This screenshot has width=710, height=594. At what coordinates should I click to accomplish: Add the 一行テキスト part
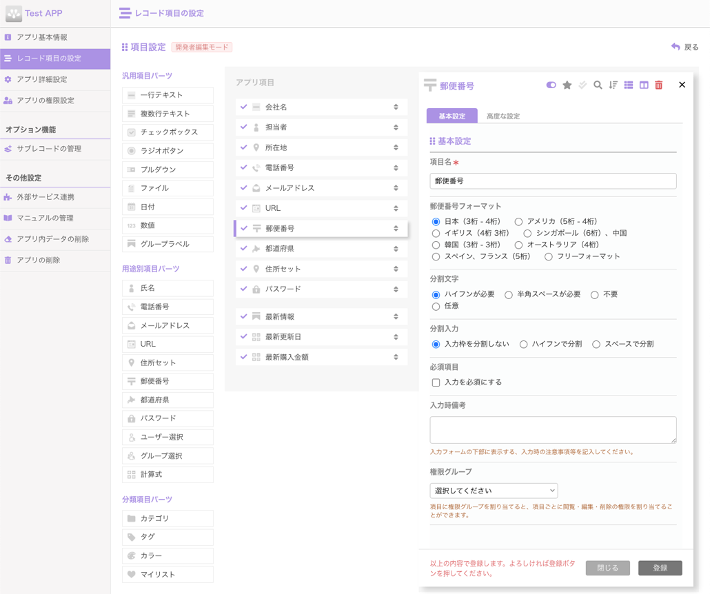click(168, 95)
